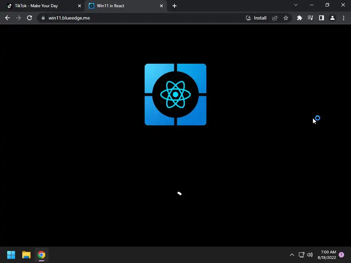
Task: Reload the current page
Action: coord(29,18)
